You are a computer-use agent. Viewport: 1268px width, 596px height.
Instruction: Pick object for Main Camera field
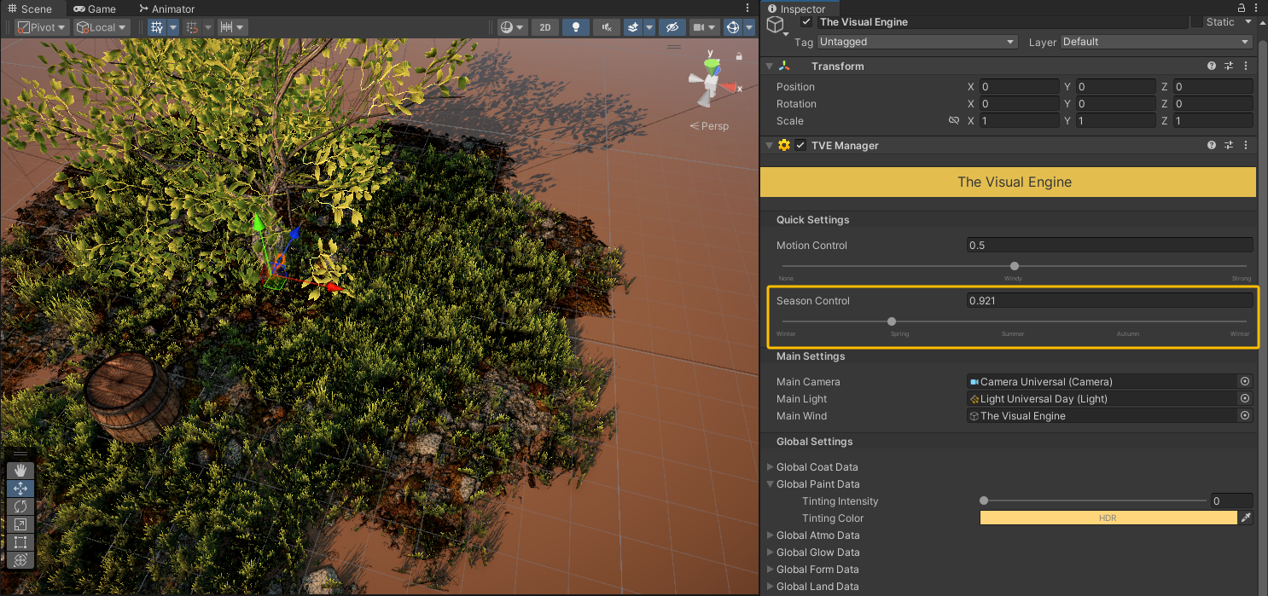1245,381
